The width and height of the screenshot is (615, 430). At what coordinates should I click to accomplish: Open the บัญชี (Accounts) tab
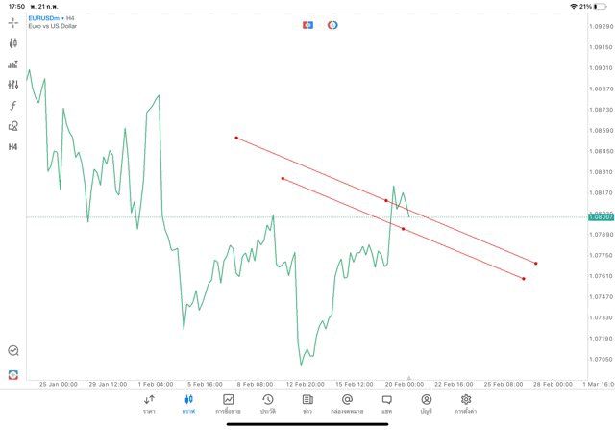pyautogui.click(x=426, y=404)
